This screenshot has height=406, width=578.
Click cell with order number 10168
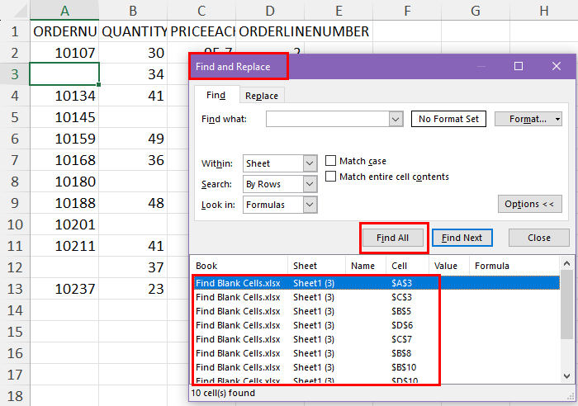[x=64, y=160]
